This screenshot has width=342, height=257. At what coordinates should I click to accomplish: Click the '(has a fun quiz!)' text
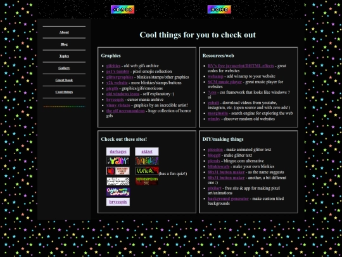click(x=173, y=174)
